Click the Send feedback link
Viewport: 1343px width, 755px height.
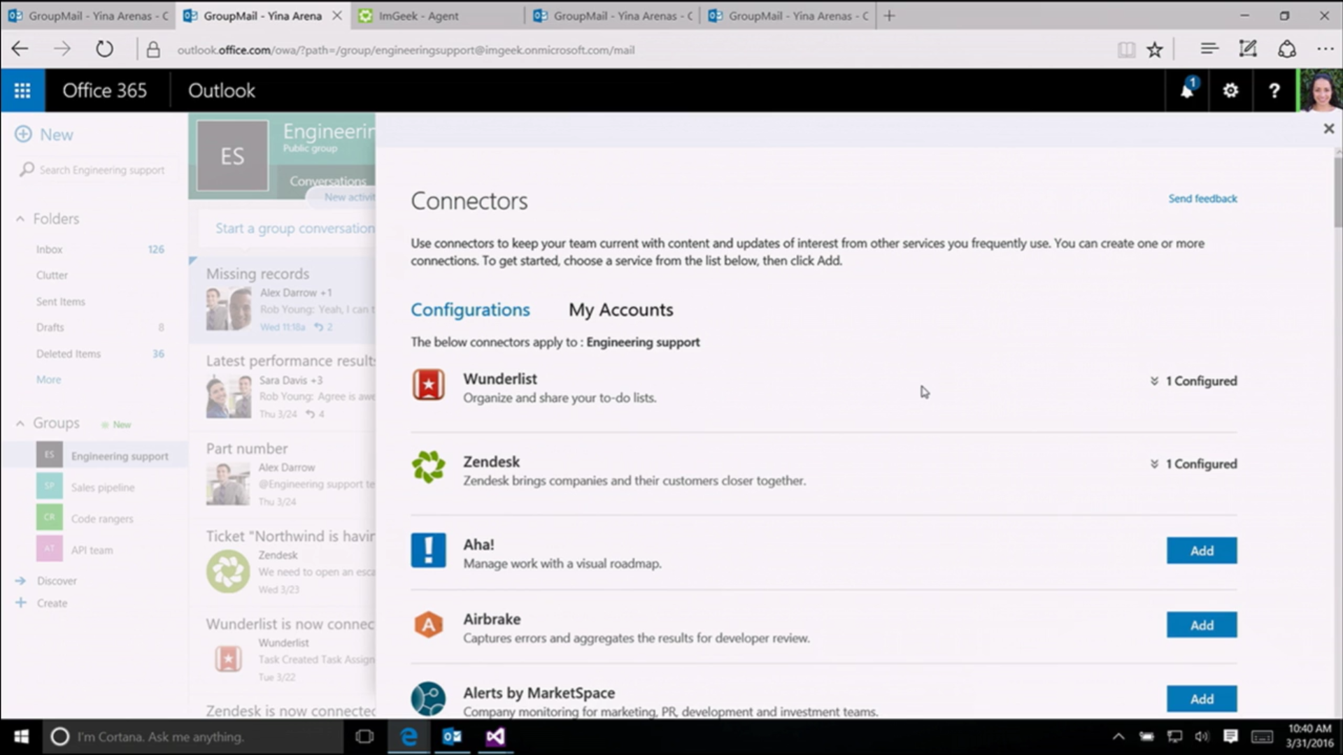click(x=1202, y=199)
